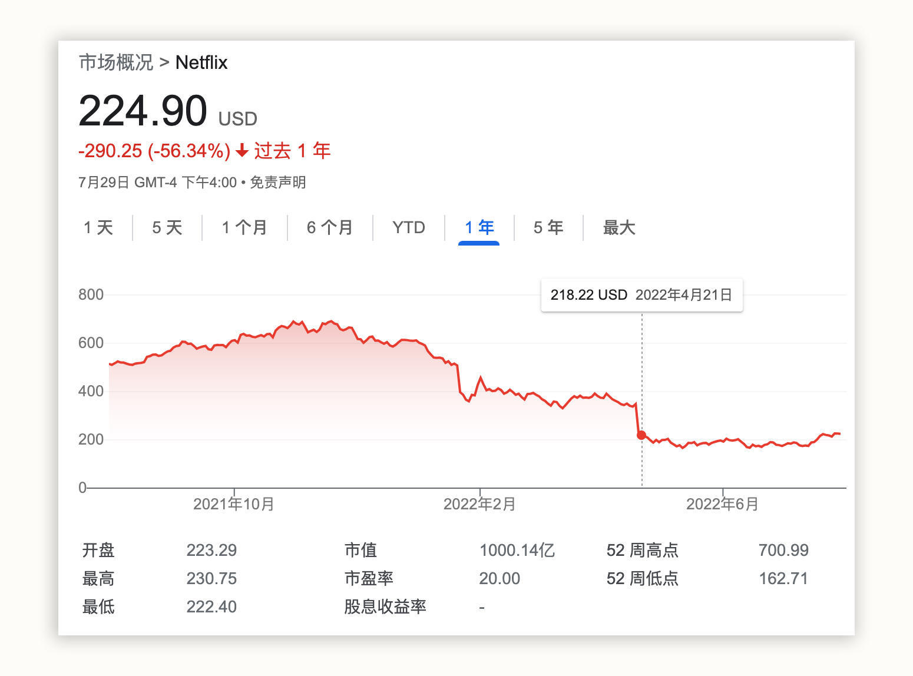Open the 1 个月 chart range

point(244,227)
